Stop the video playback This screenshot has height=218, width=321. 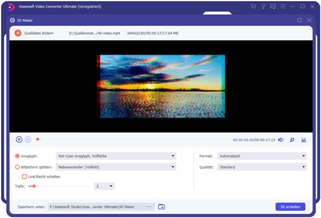click(28, 139)
